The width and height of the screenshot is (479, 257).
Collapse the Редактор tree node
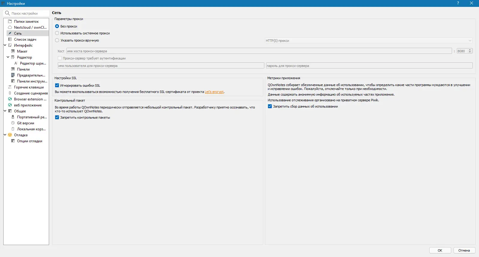click(8, 57)
